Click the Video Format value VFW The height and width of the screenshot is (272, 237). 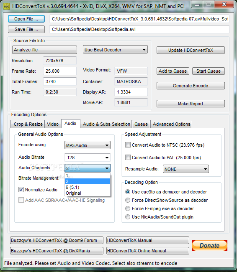(x=131, y=71)
